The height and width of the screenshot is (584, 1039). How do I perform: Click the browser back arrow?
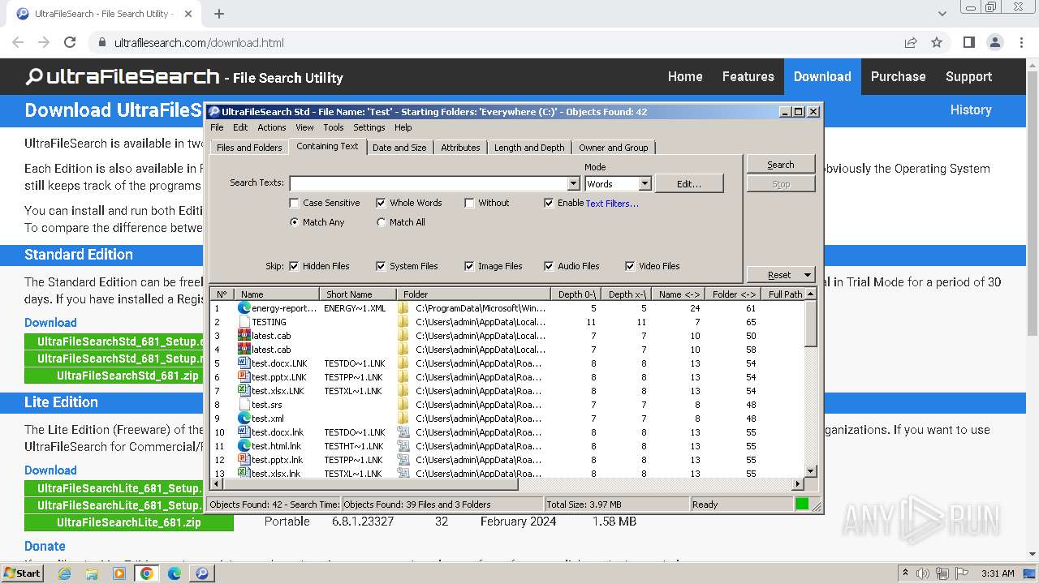point(18,42)
